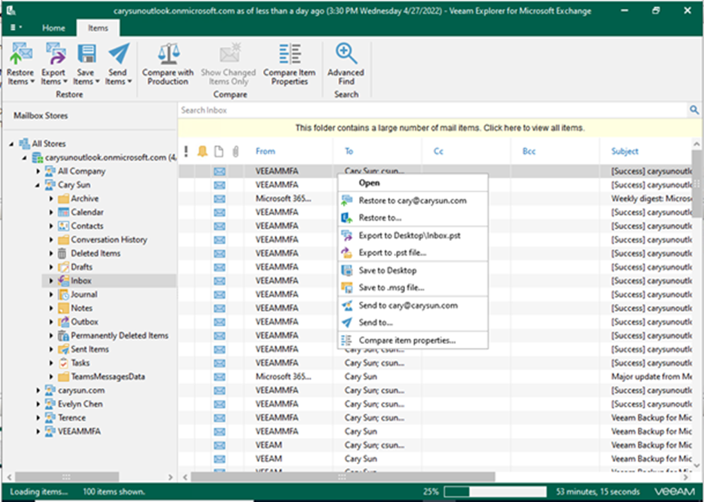Select Export to .pst file...
The height and width of the screenshot is (502, 704).
click(413, 253)
